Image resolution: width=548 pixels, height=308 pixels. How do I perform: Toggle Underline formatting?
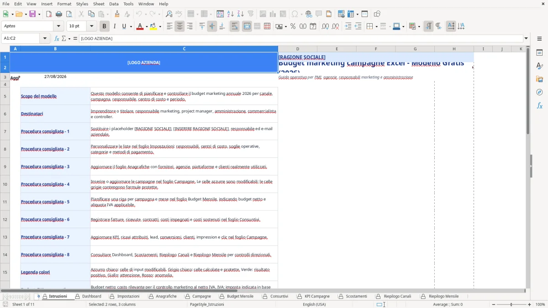pos(124,26)
